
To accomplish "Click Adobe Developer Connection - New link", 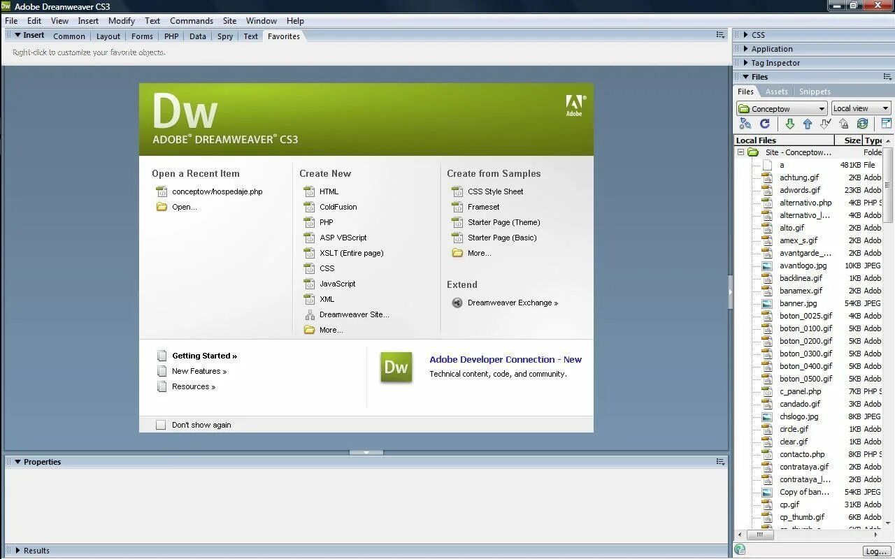I will pos(506,359).
